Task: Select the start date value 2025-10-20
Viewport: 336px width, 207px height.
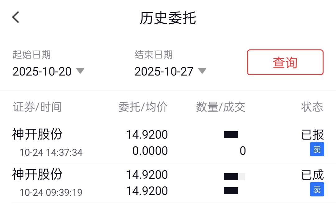Action: tap(42, 71)
